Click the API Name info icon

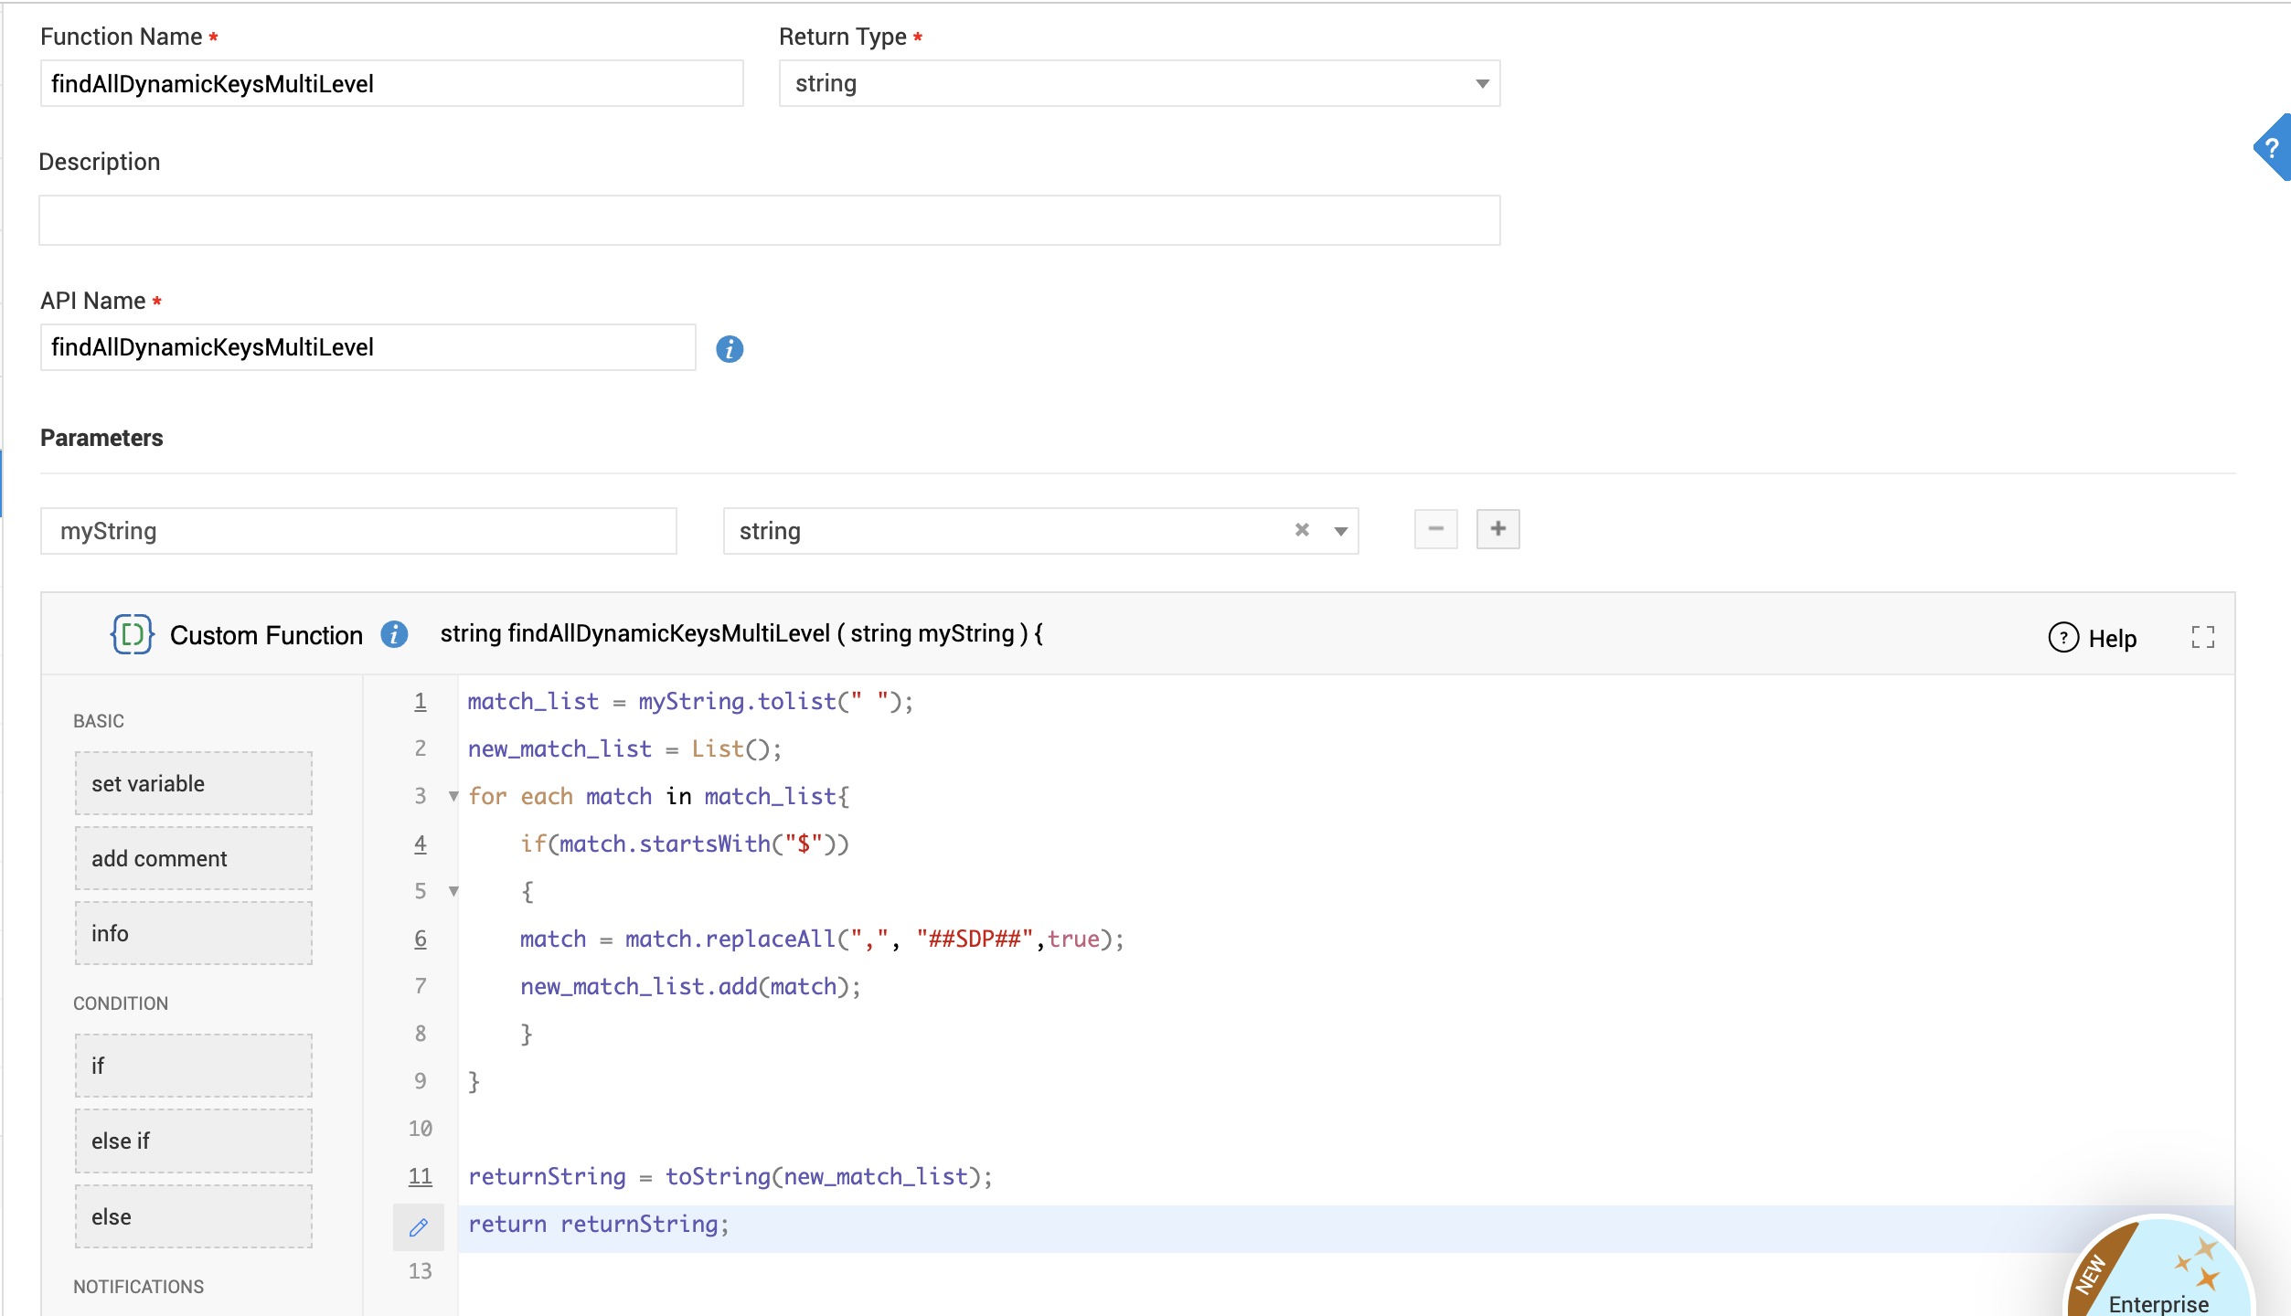(729, 348)
